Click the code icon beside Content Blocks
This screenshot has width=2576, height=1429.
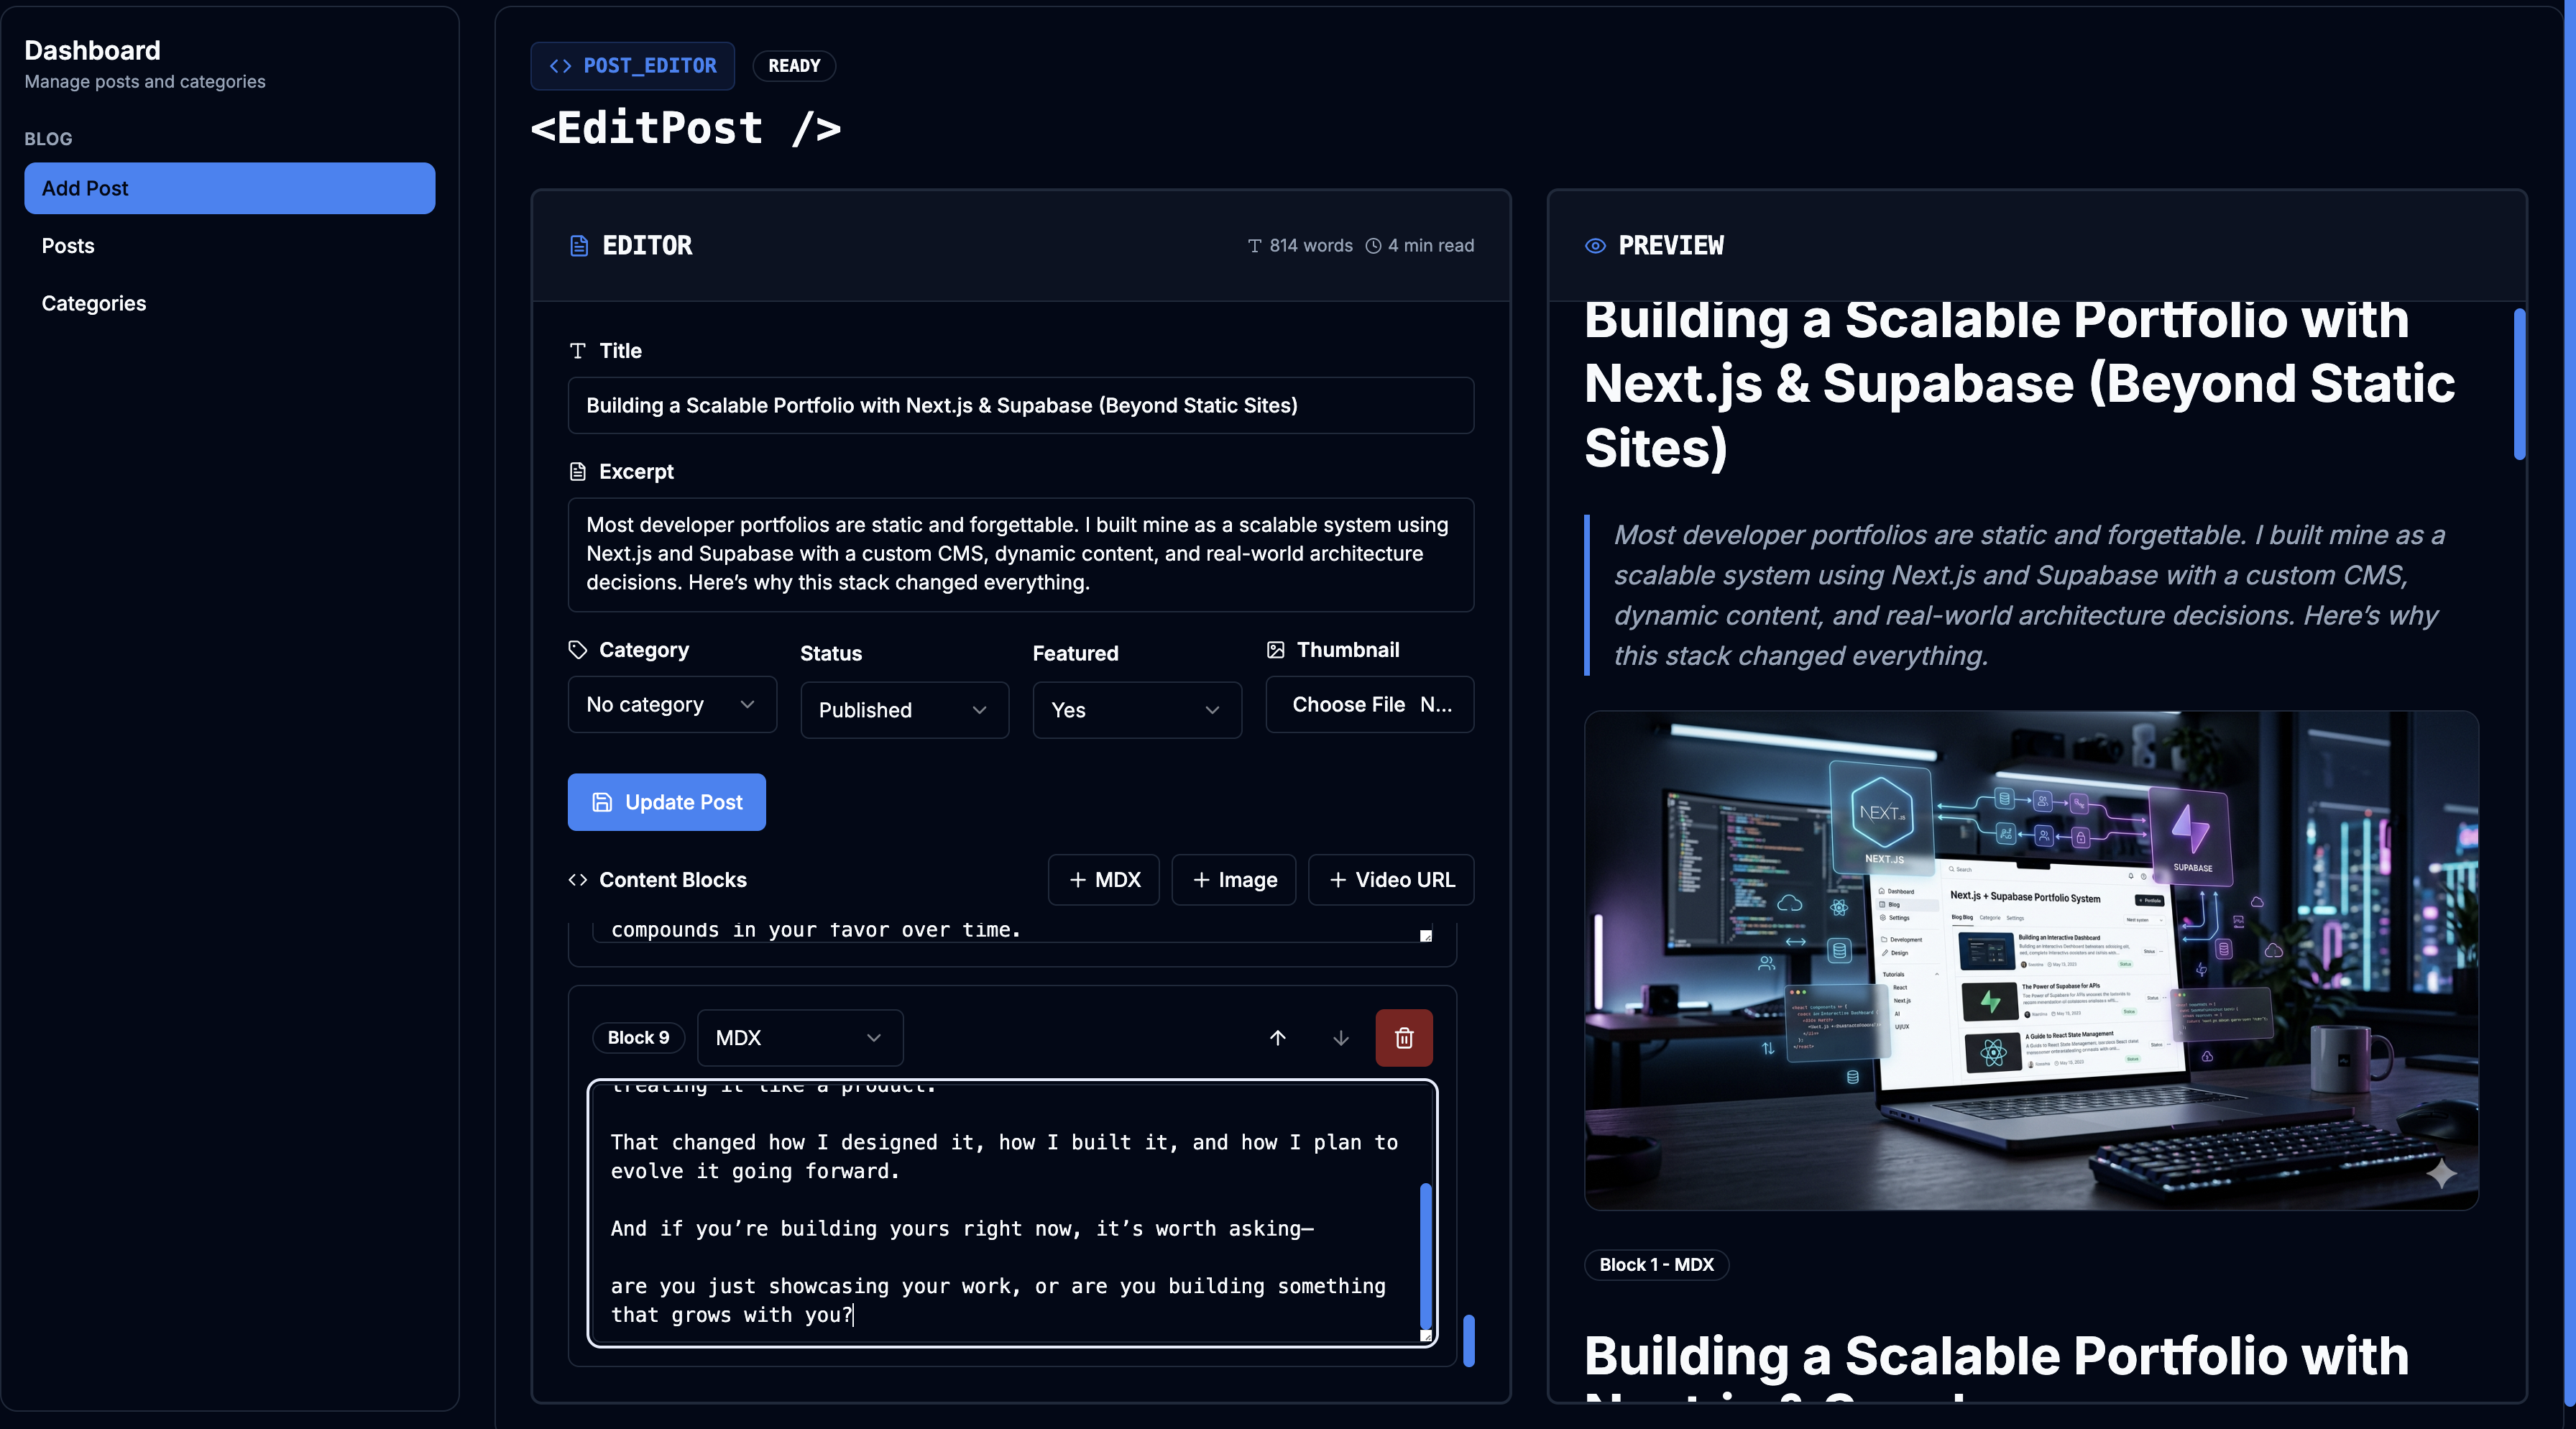(577, 880)
